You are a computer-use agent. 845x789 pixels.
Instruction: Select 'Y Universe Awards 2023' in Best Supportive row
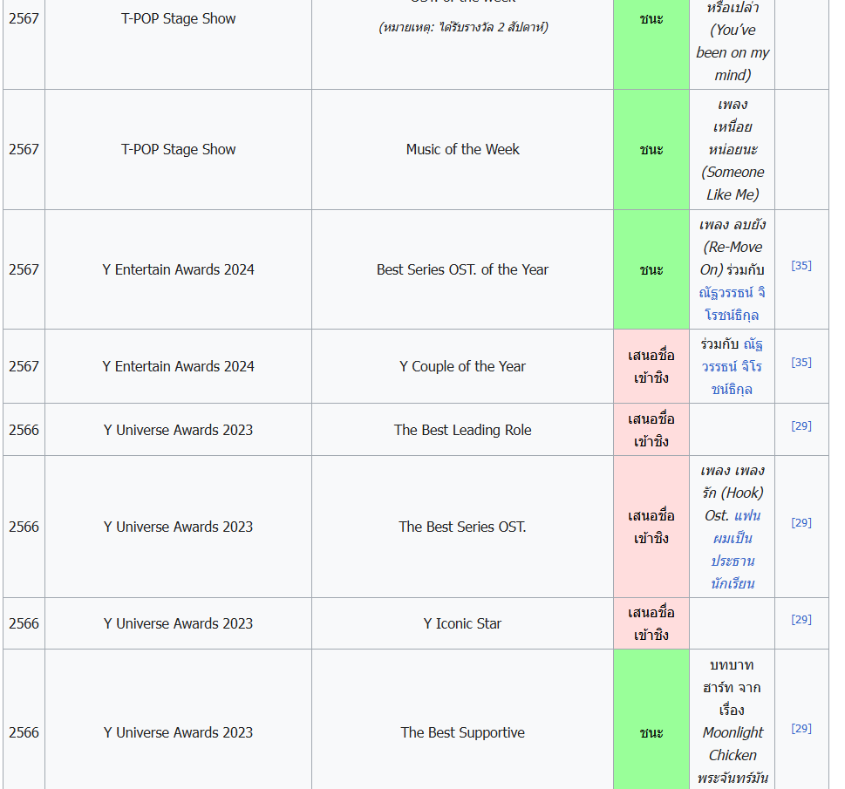tap(179, 732)
